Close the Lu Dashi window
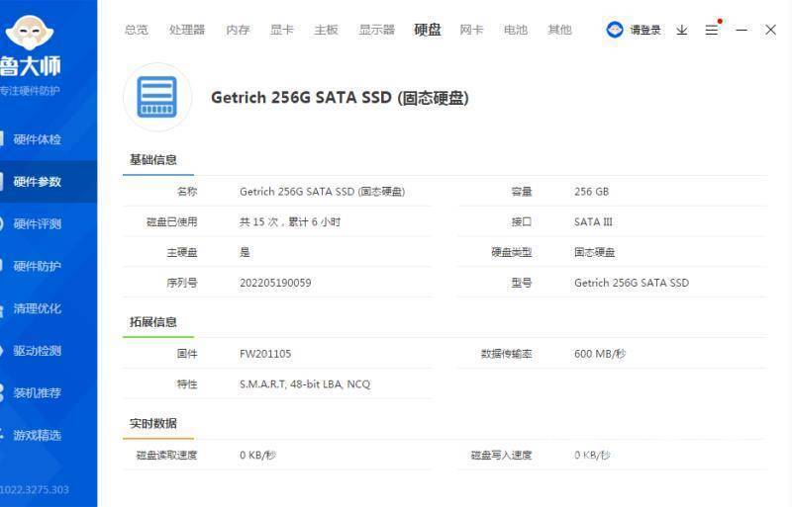This screenshot has height=507, width=792. point(770,31)
